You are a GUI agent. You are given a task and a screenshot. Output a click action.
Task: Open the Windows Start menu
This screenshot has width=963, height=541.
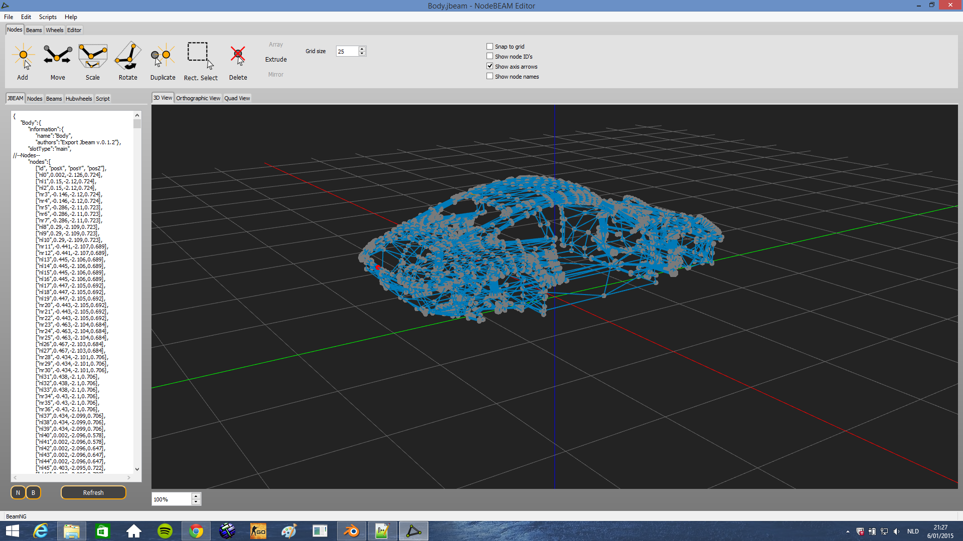12,531
